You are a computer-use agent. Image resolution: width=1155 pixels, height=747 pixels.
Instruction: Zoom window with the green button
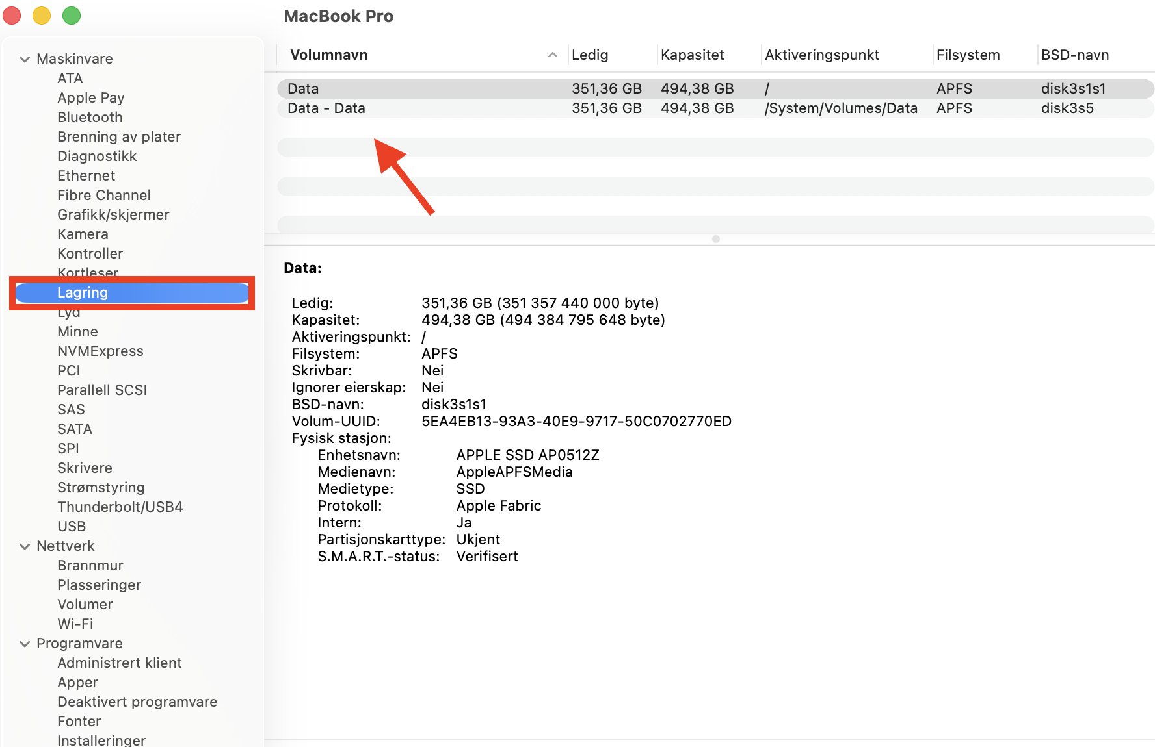tap(72, 16)
